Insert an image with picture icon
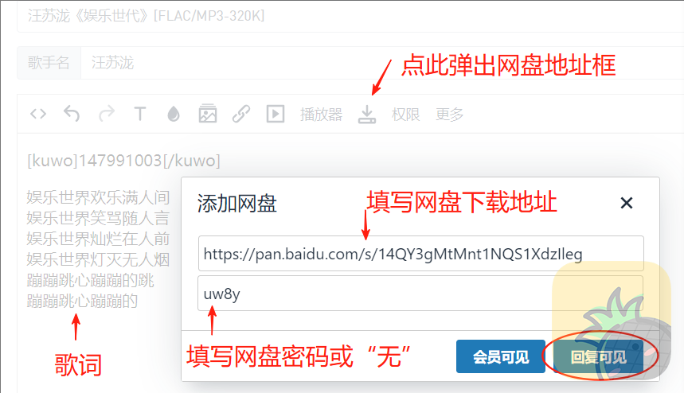684x393 pixels. click(208, 114)
